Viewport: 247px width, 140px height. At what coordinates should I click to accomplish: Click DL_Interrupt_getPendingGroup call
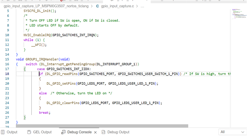(x=68, y=64)
